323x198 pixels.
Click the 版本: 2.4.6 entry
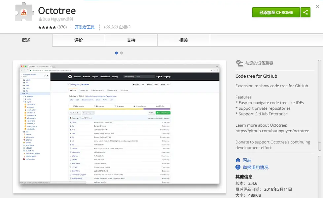246,183
